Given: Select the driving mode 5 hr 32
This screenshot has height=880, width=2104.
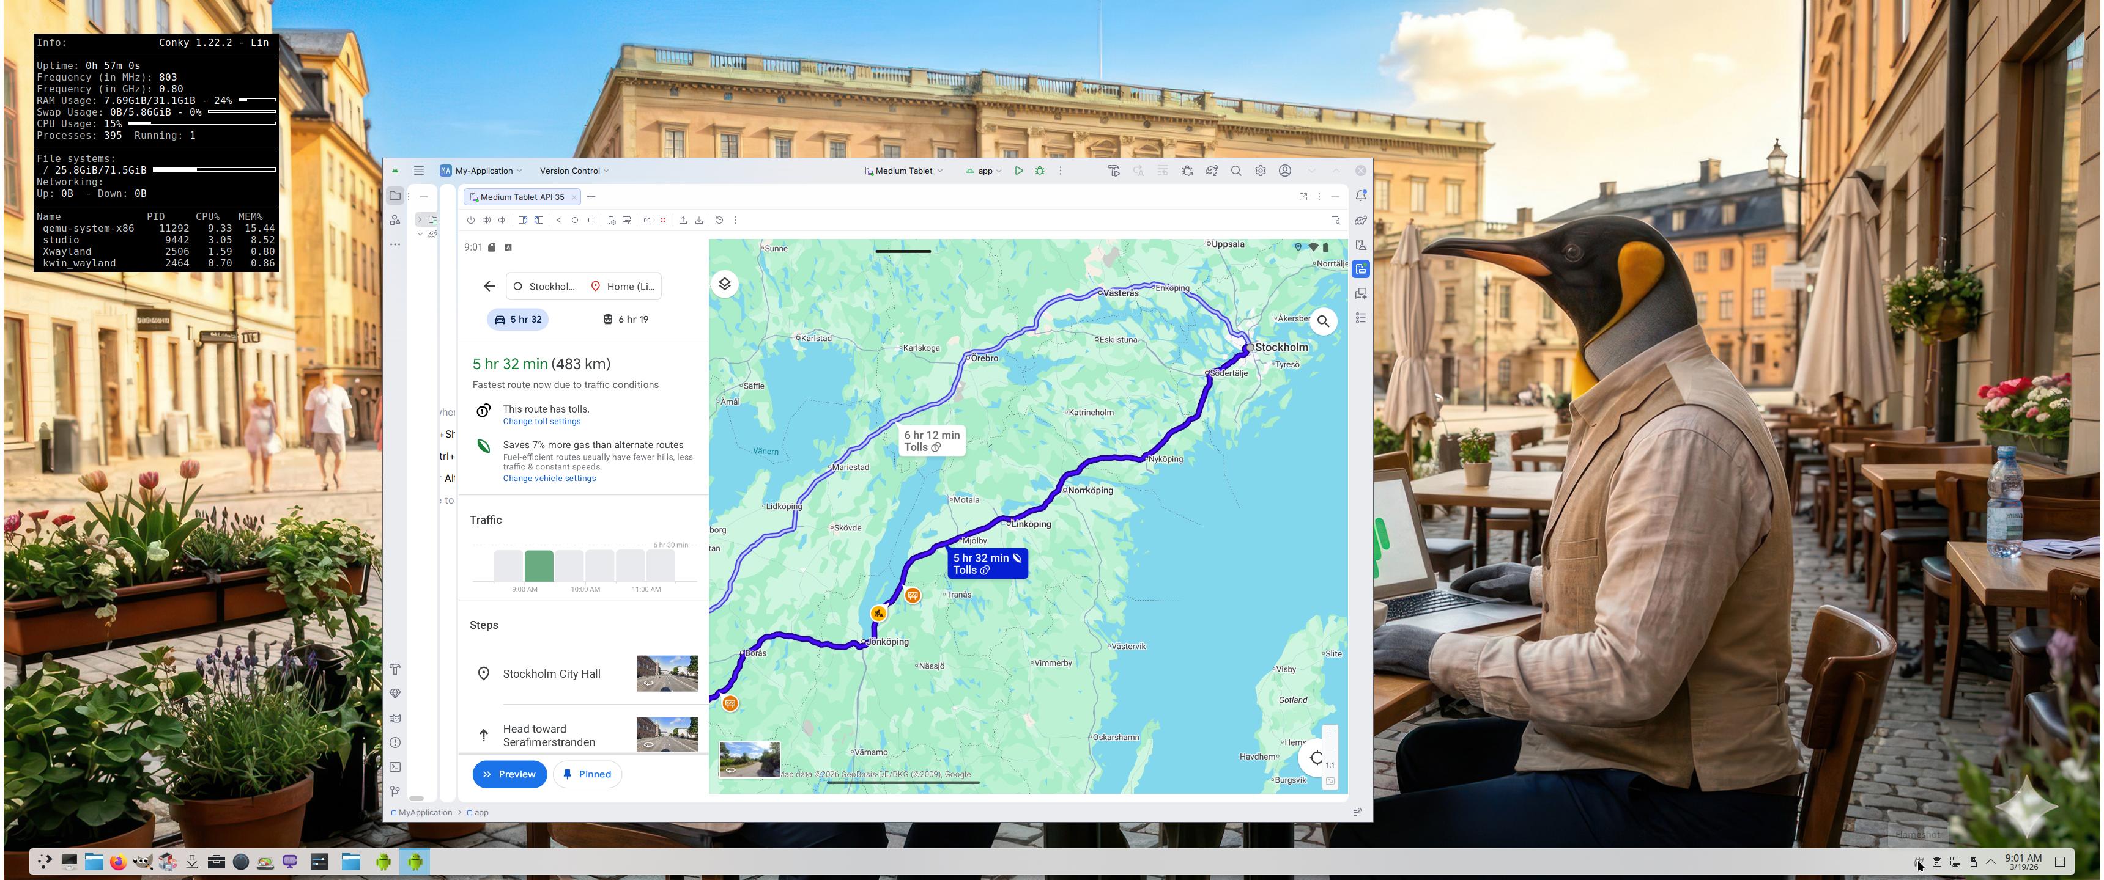Looking at the screenshot, I should pyautogui.click(x=518, y=319).
